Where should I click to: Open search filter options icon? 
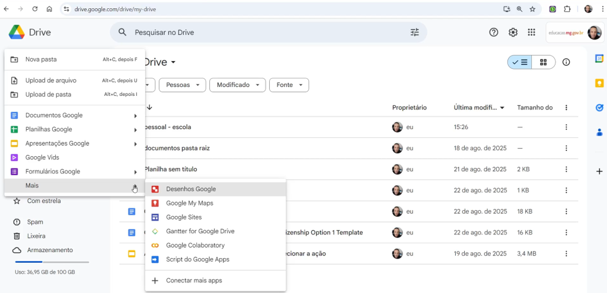(414, 33)
